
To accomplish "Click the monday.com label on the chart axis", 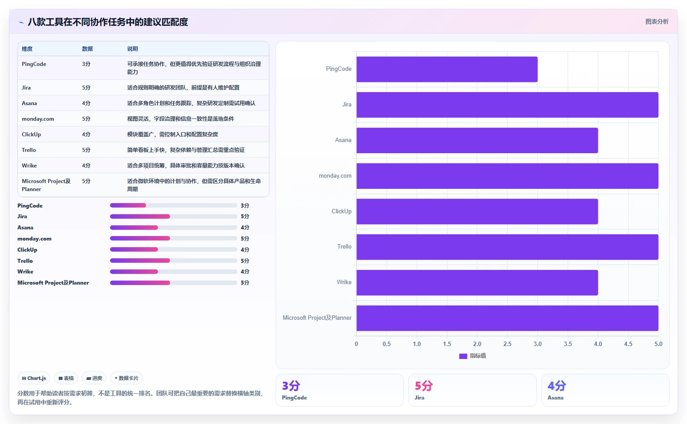I will click(x=335, y=176).
